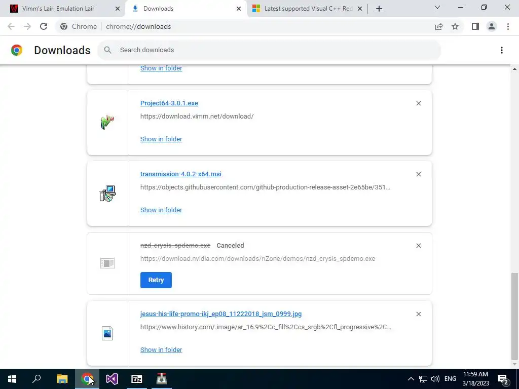
Task: Click the browser back arrow
Action: (11, 26)
